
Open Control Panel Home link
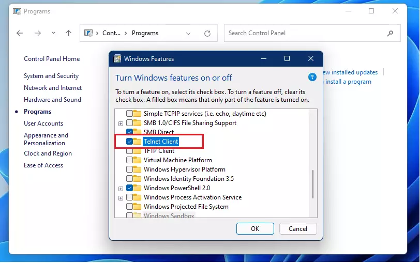(52, 59)
